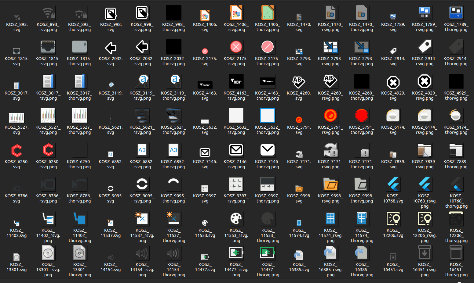This screenshot has height=283, width=474.
Task: Select the KOSZ_9095_rsvg.png refresh arrows file
Action: point(142,184)
